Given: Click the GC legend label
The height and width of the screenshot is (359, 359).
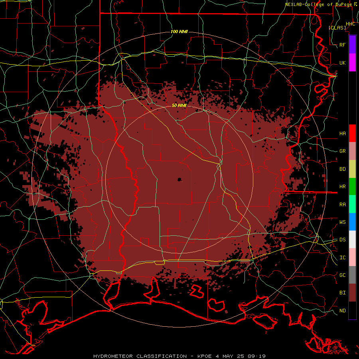Looking at the screenshot, I should (343, 275).
